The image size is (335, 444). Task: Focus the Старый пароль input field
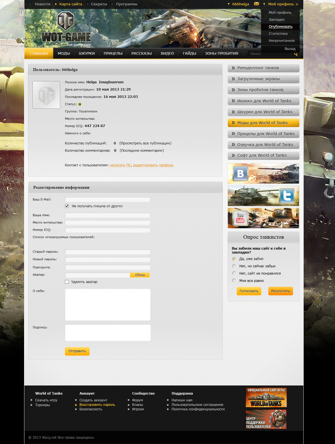[x=108, y=252]
